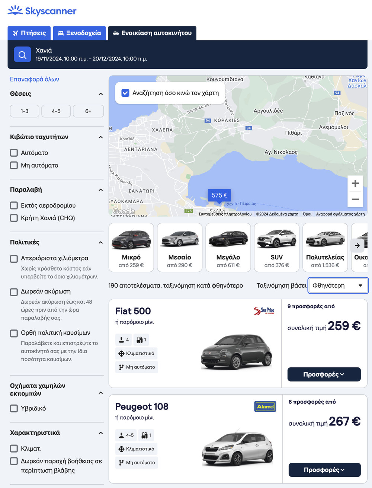Select the SUV car category
This screenshot has width=372, height=488.
277,247
